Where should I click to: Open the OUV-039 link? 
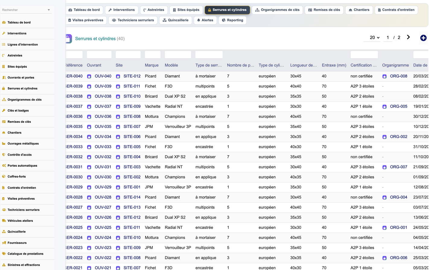[103, 86]
